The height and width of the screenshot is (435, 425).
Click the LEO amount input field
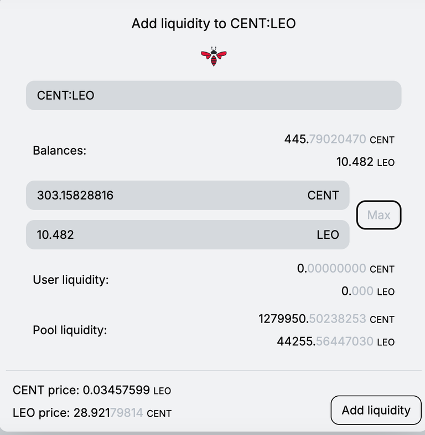[188, 235]
